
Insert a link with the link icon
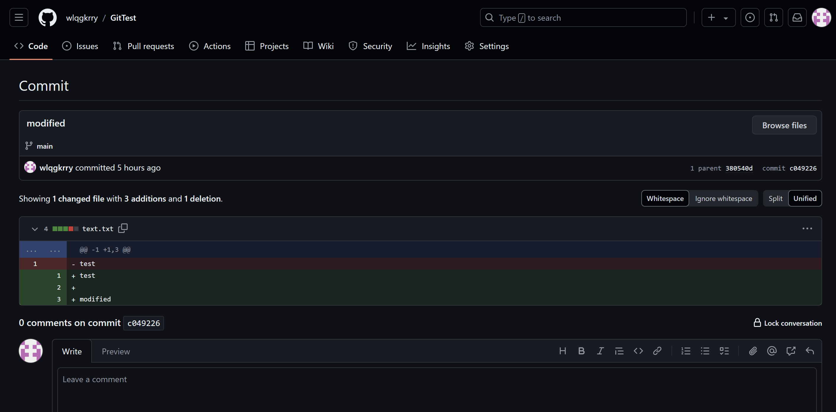[657, 351]
